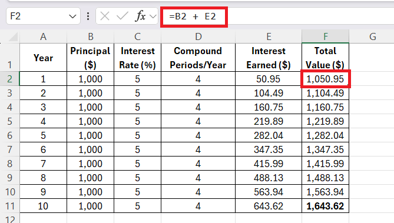Click the Interest Rate (%) header cell
The width and height of the screenshot is (394, 223).
[x=137, y=58]
